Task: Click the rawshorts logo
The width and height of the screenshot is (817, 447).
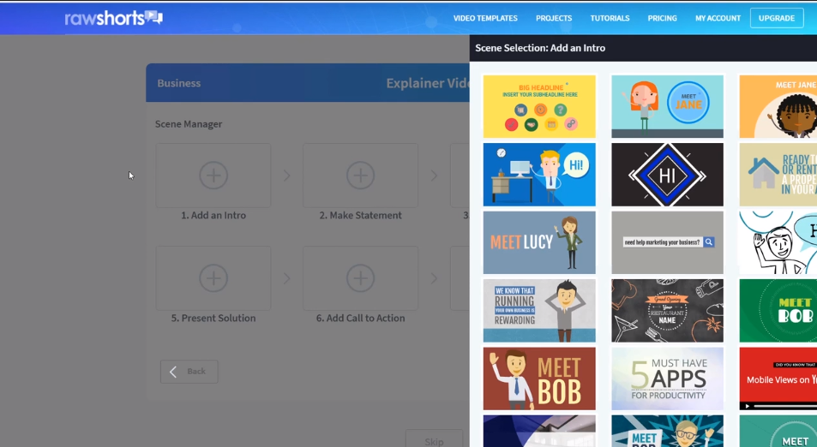Action: (x=113, y=18)
